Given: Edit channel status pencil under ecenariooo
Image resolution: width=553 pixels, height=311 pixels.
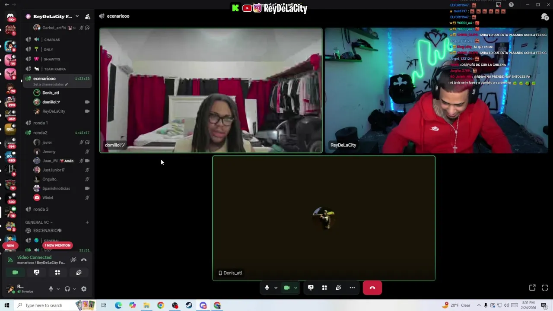Looking at the screenshot, I should coord(67,85).
